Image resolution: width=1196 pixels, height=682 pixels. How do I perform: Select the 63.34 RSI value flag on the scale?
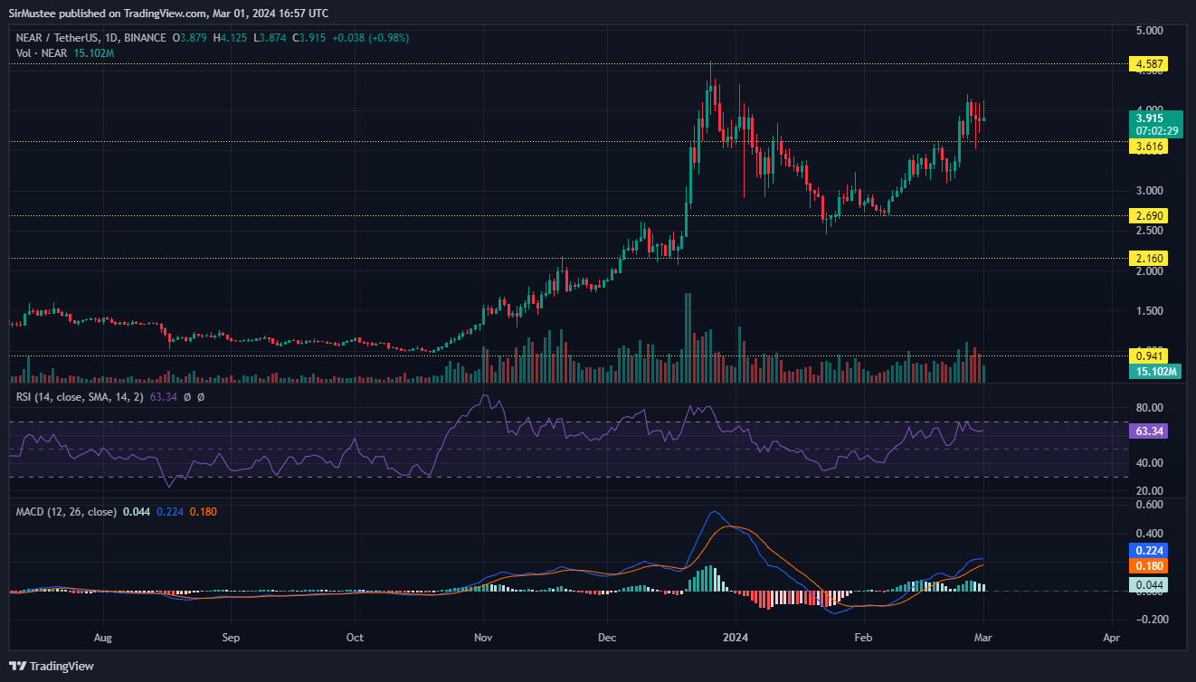click(1148, 431)
